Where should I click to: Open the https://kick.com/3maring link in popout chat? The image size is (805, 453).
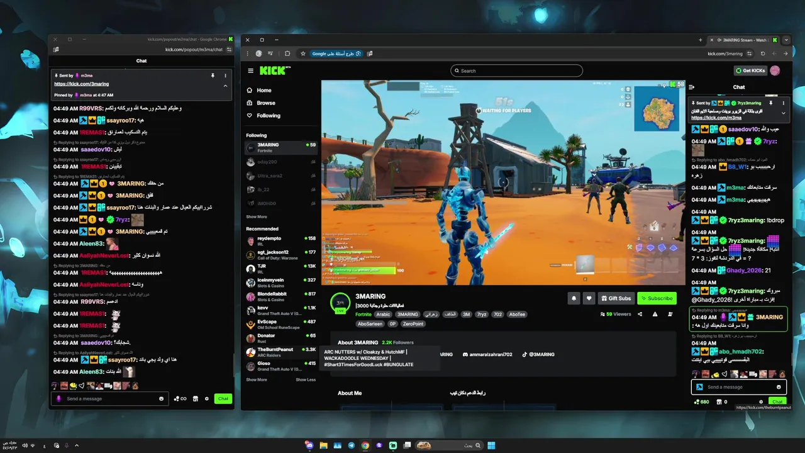pos(81,84)
